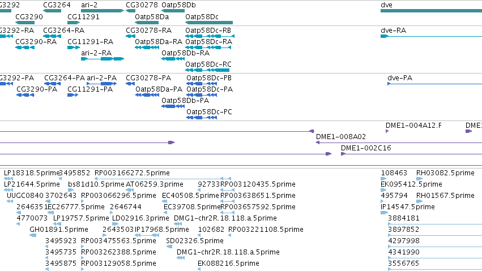Click the "ari-2" gene label
482x272 pixels.
pos(89,5)
